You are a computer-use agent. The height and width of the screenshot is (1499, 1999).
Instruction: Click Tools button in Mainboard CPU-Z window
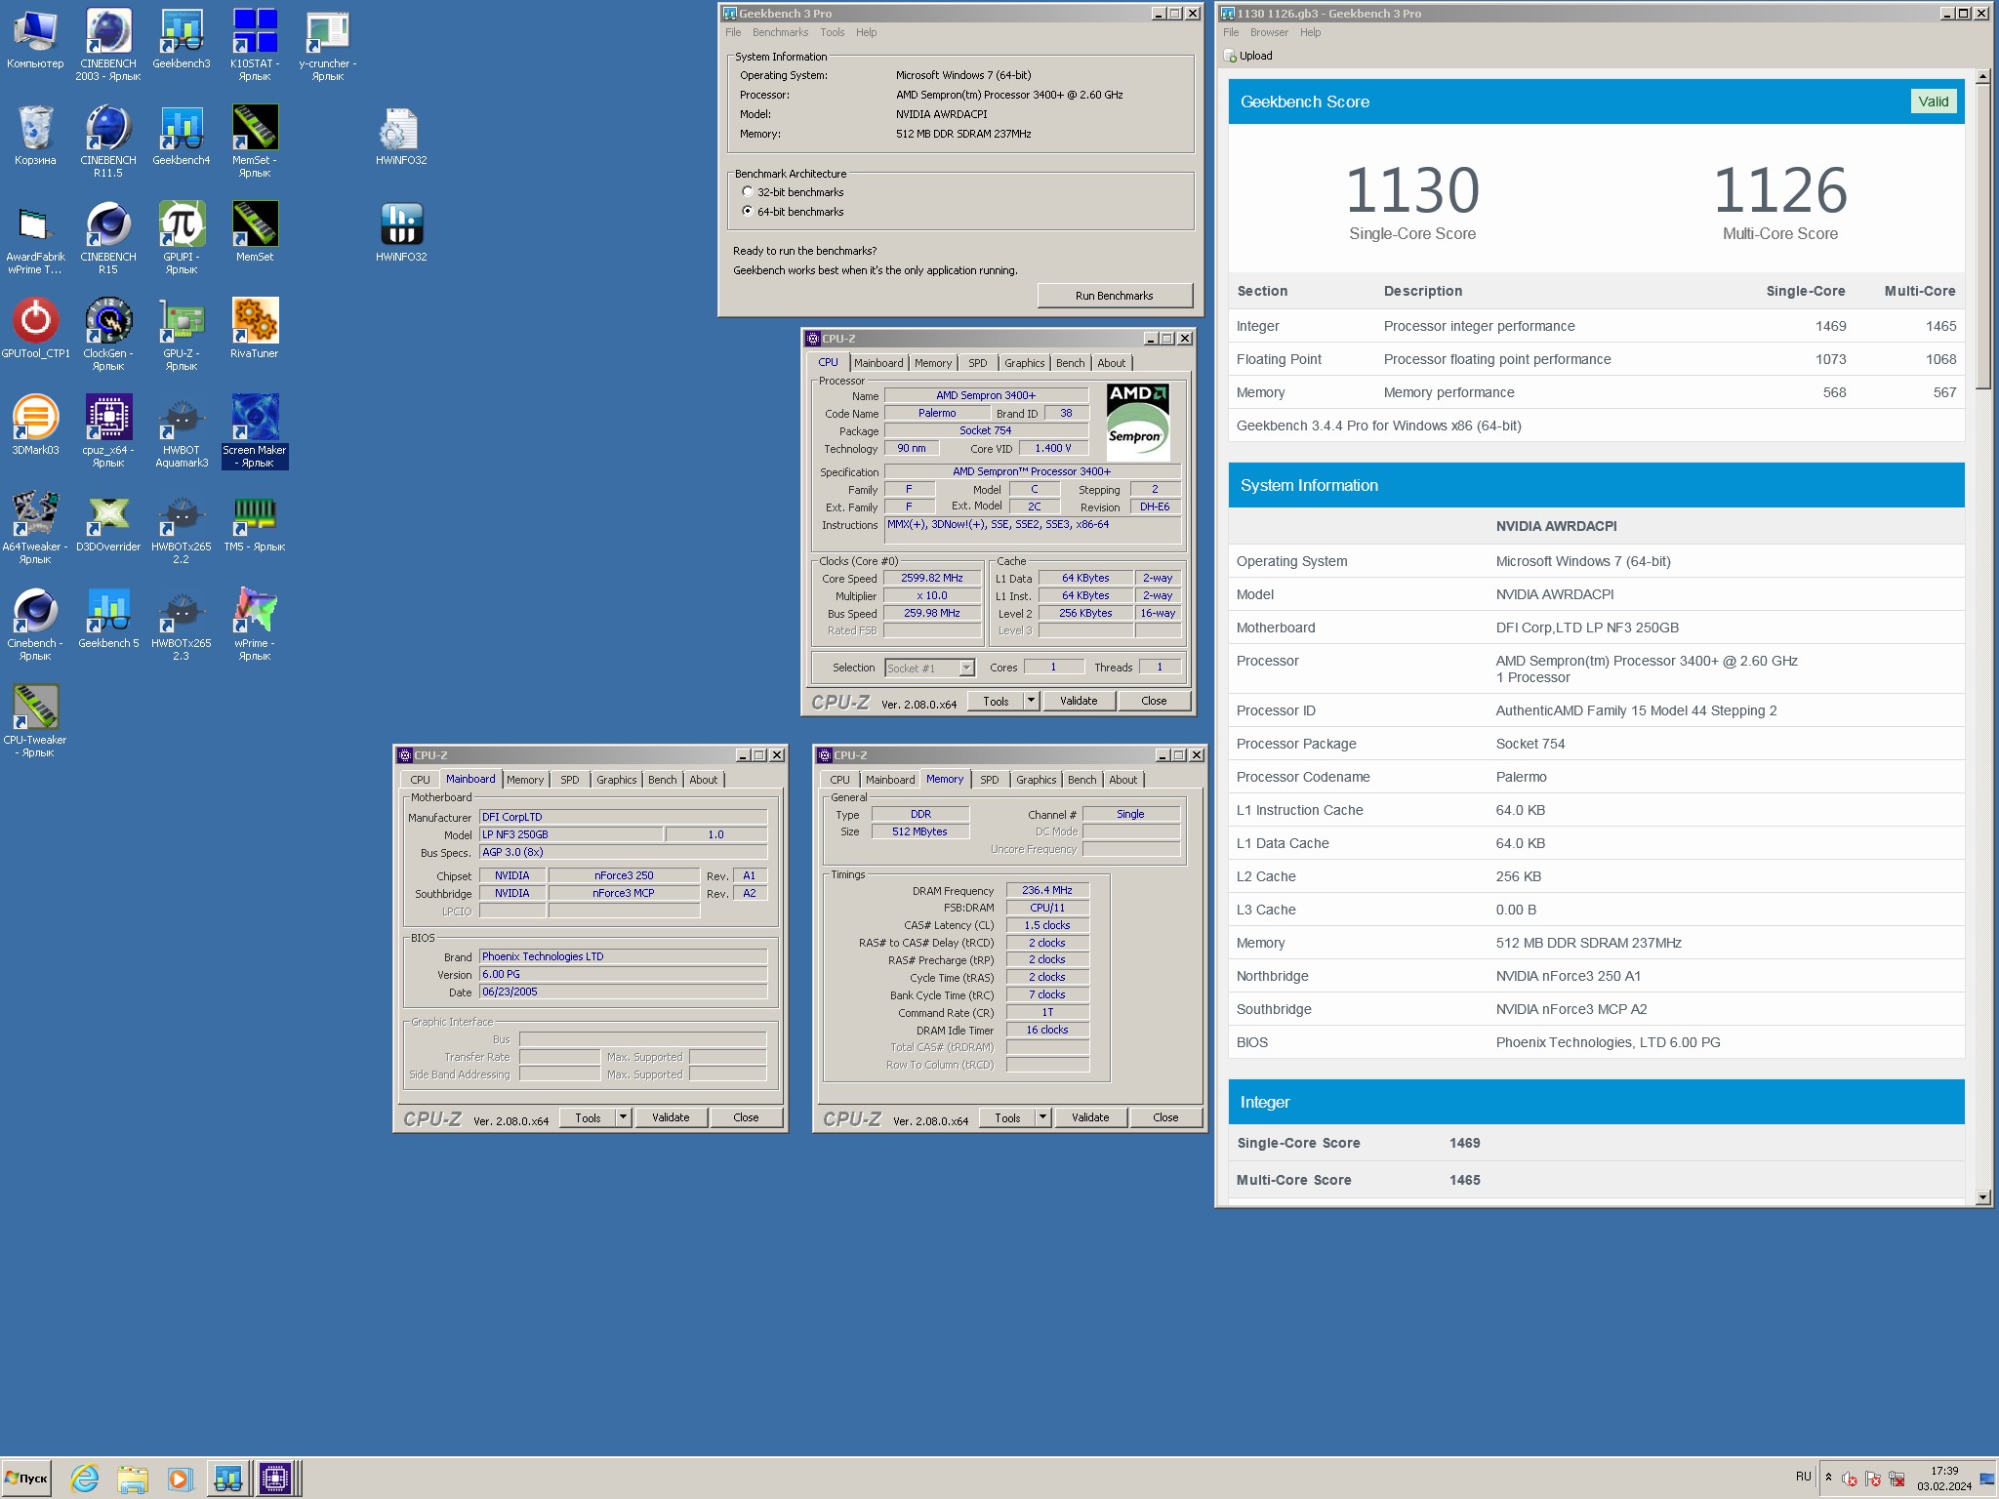point(588,1117)
